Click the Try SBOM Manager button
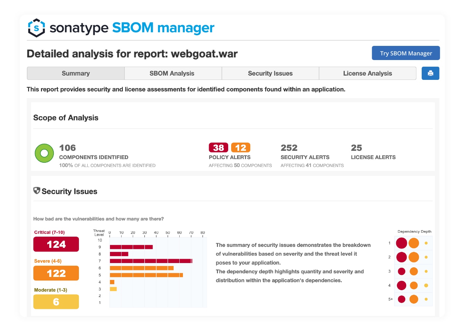This screenshot has width=460, height=336. tap(406, 53)
